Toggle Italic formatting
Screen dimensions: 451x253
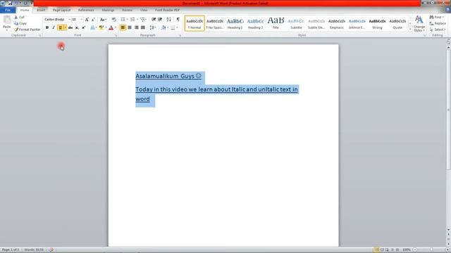(x=54, y=28)
